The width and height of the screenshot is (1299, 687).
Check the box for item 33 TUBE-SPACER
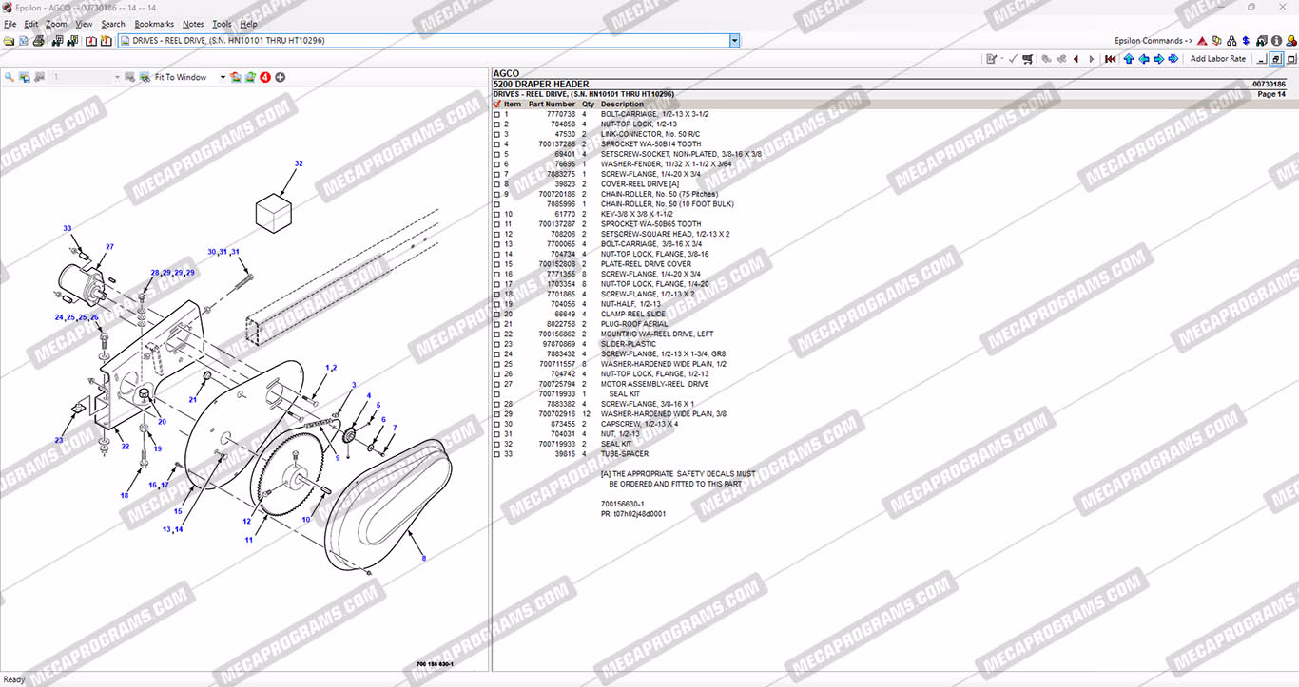496,454
